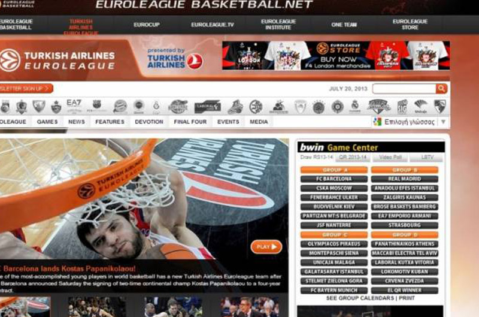
Task: Open the EA7 Emporio Armani team logo
Action: coord(74,106)
